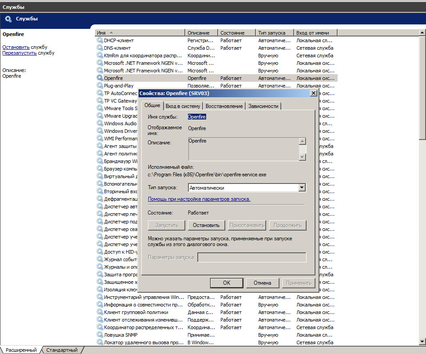Switch to the Восстановление tab

click(224, 106)
